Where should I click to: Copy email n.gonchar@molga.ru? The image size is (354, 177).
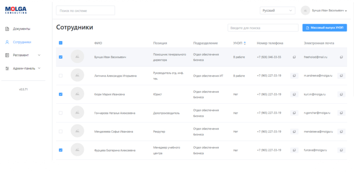pyautogui.click(x=341, y=113)
